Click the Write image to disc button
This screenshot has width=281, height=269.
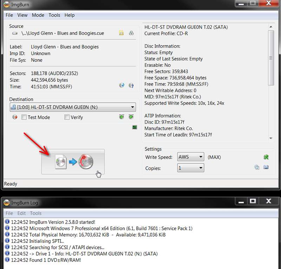73,162
